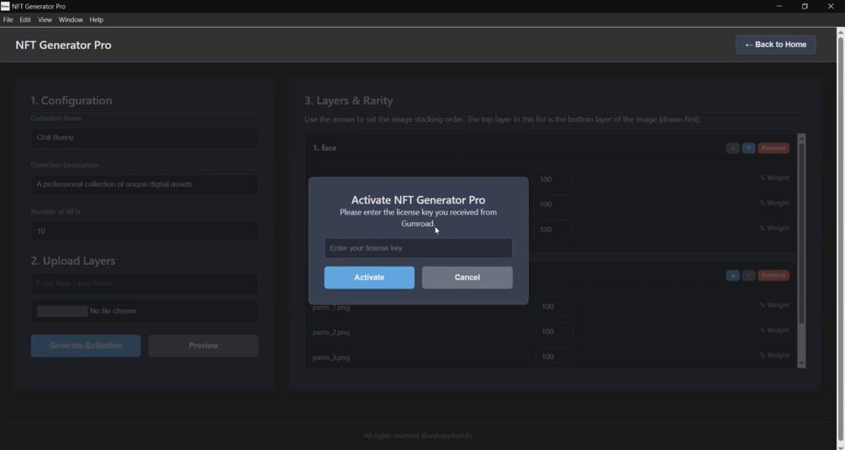Select the pants_3.png file name
Viewport: 845px width, 450px height.
(x=331, y=357)
